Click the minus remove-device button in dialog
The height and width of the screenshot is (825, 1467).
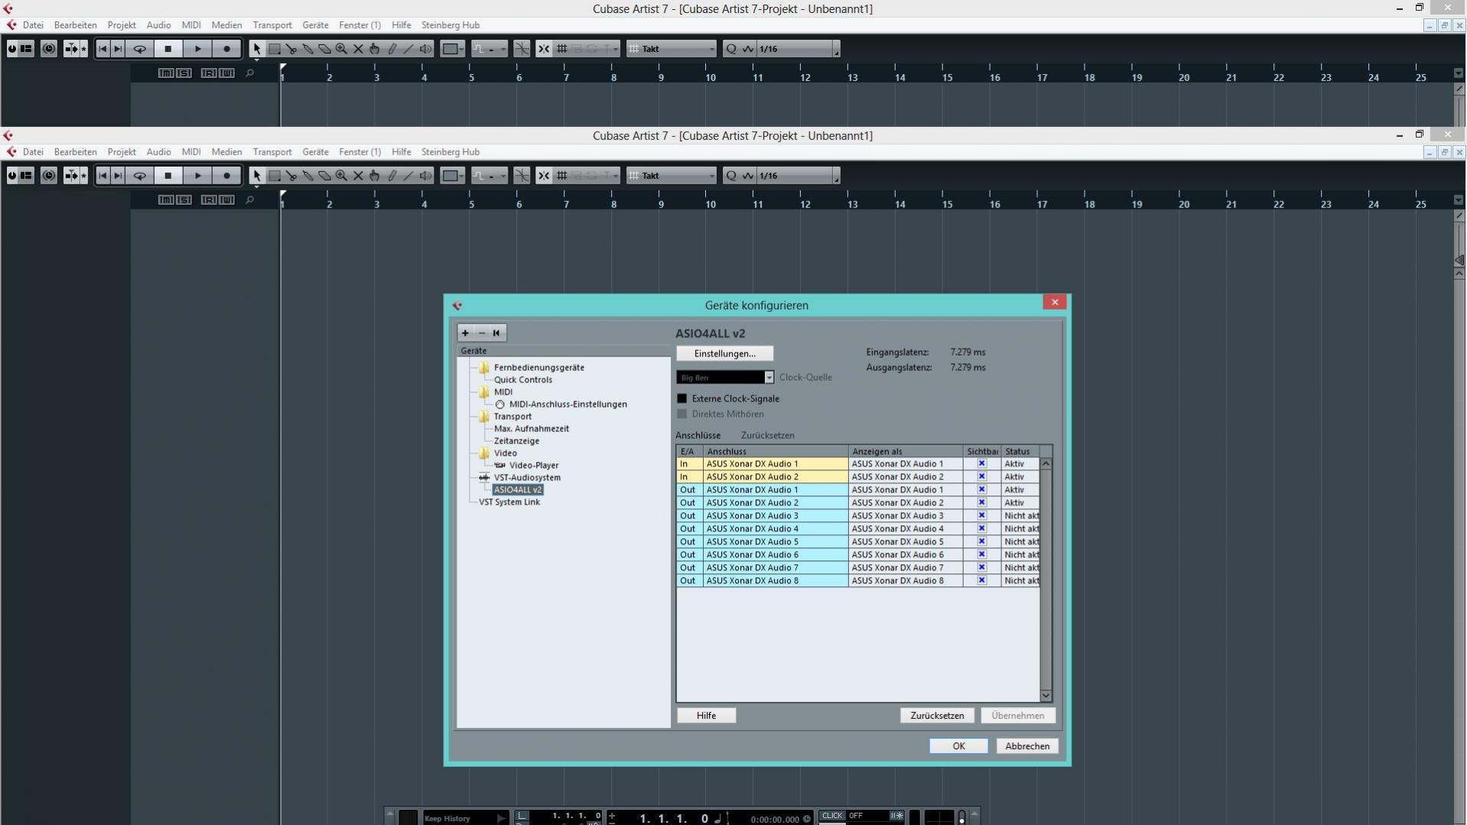(482, 333)
